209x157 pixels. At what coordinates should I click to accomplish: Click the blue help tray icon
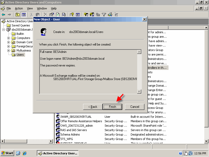180,153
